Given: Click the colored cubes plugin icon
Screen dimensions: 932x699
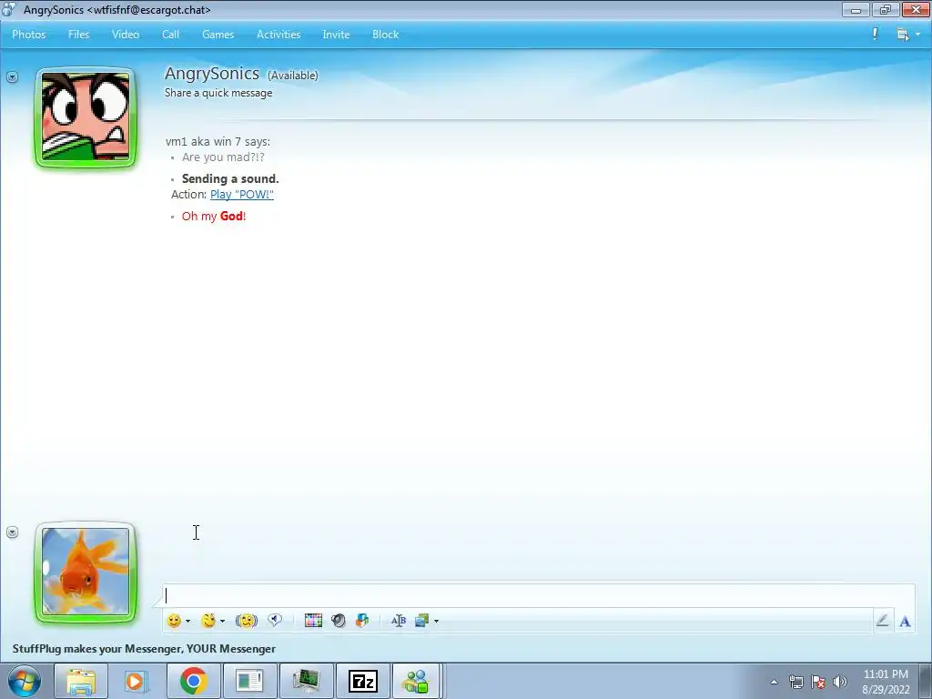Looking at the screenshot, I should point(362,621).
